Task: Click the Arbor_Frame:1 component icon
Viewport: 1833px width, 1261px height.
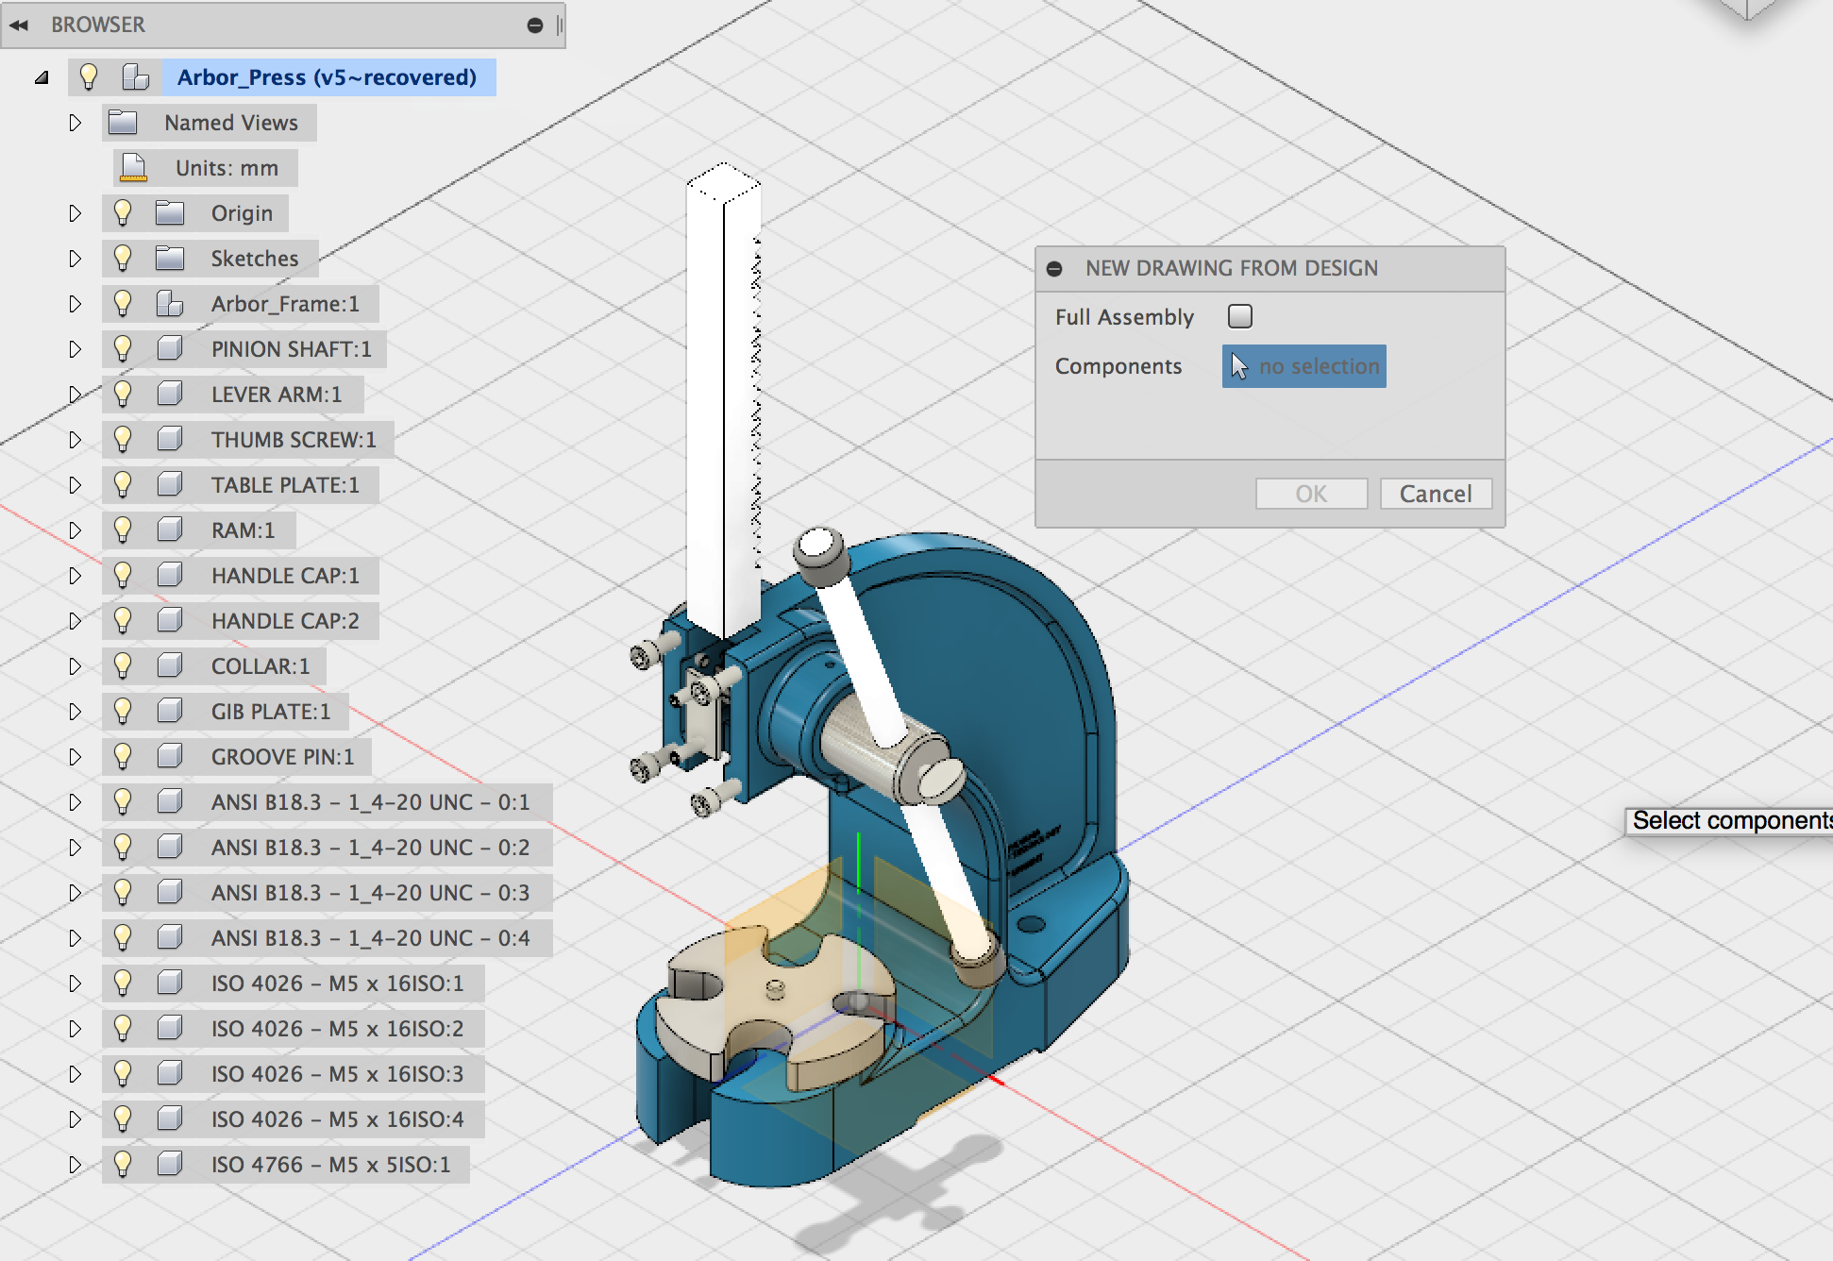Action: coord(170,303)
